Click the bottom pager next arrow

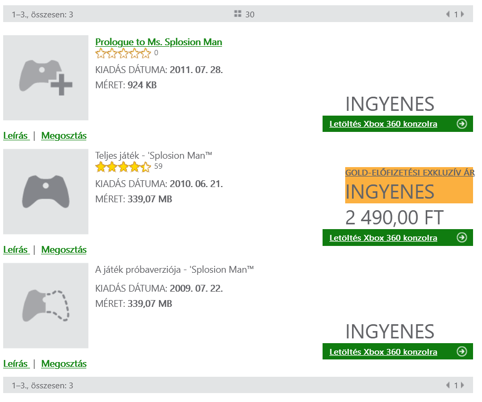point(463,385)
